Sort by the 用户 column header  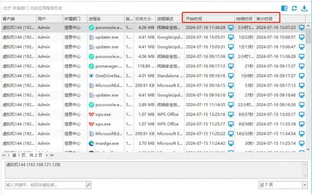(49, 19)
